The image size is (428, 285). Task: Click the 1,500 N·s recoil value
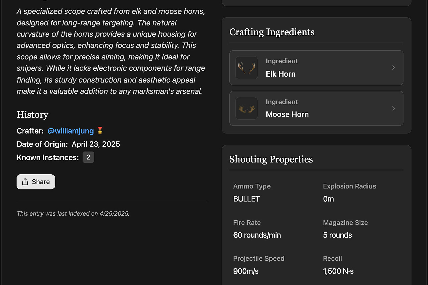pos(338,271)
